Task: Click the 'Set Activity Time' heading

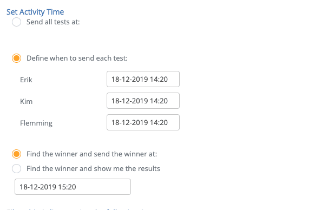Action: tap(35, 12)
